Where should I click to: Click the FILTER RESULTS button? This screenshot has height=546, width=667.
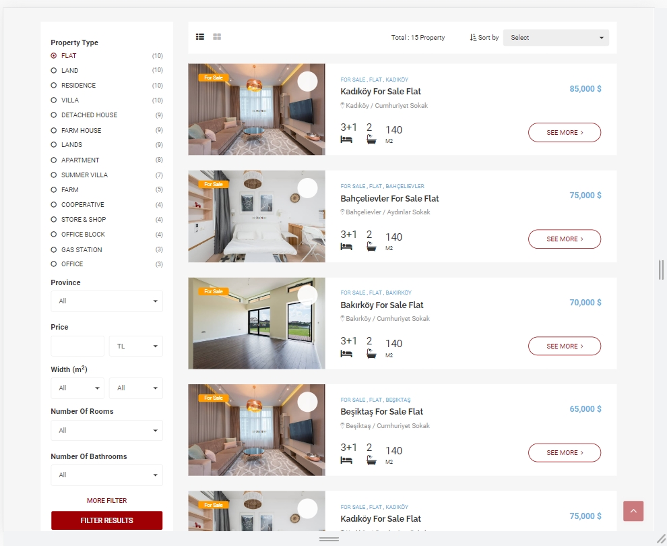pyautogui.click(x=106, y=520)
